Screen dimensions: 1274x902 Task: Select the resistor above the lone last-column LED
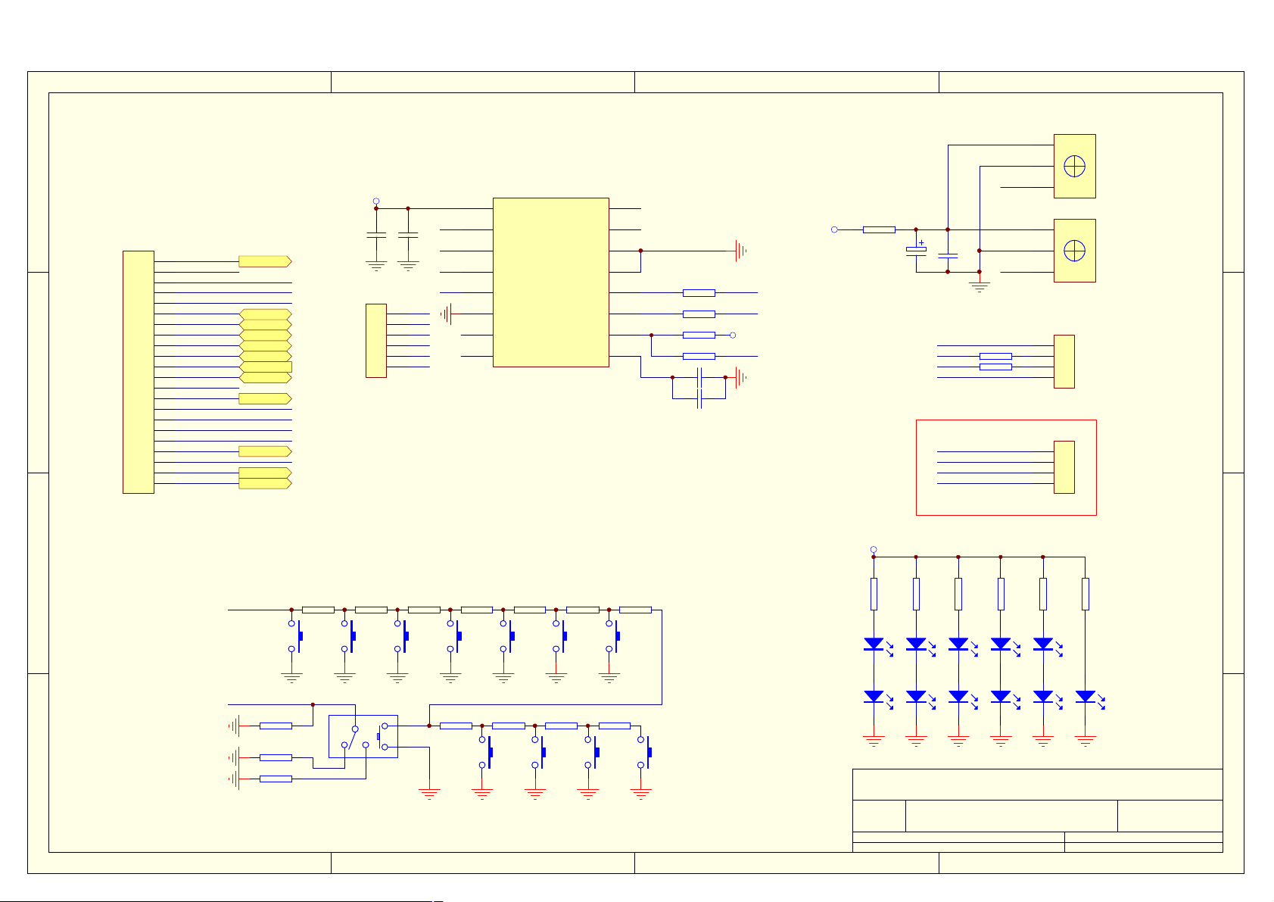tap(1086, 594)
